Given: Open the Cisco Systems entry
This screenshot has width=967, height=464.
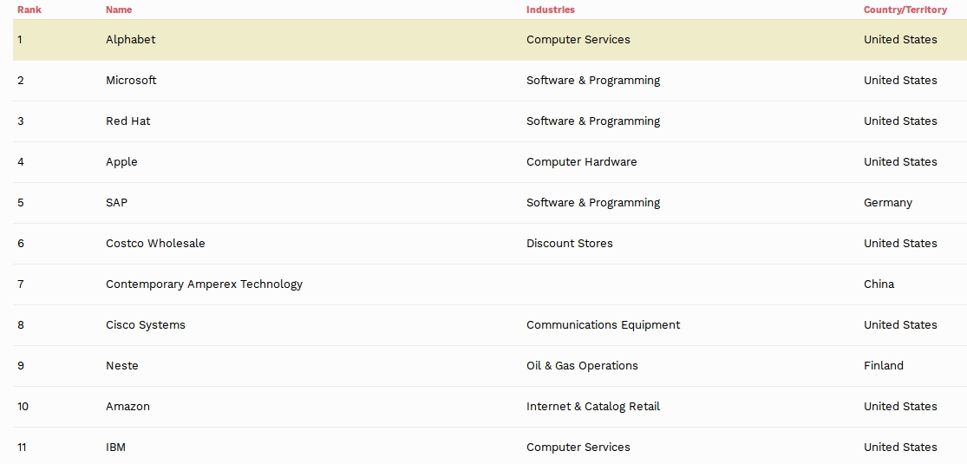Looking at the screenshot, I should tap(146, 324).
